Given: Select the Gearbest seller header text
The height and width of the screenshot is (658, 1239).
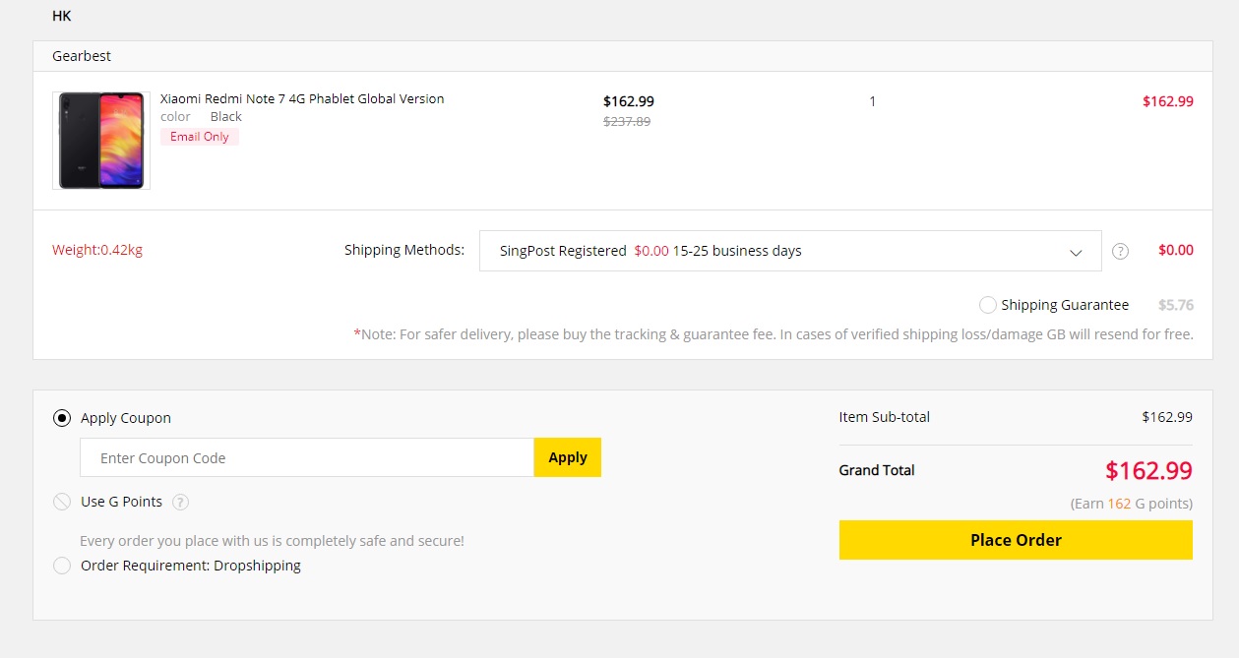Looking at the screenshot, I should [x=82, y=56].
